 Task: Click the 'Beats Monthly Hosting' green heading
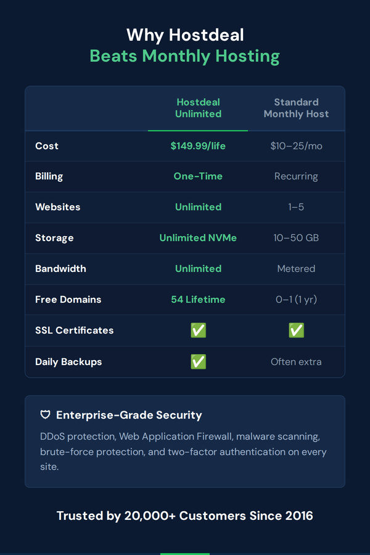pos(185,56)
